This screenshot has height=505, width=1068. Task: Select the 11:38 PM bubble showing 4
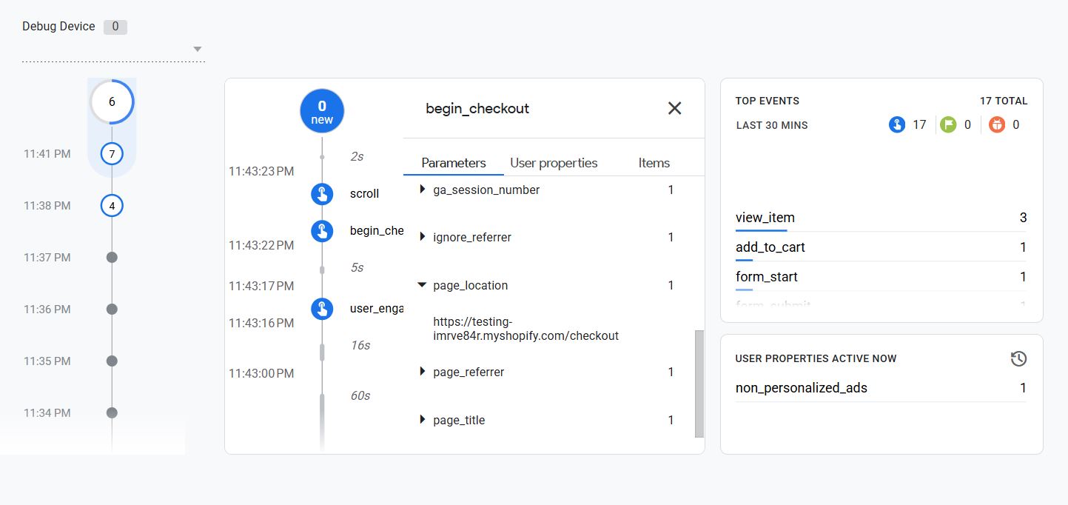coord(112,206)
